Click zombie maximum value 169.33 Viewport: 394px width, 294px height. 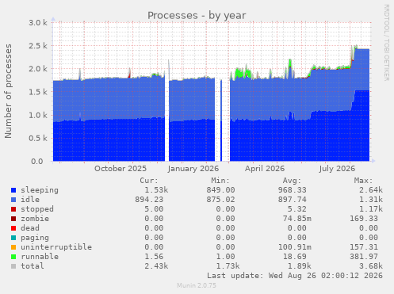pyautogui.click(x=364, y=219)
